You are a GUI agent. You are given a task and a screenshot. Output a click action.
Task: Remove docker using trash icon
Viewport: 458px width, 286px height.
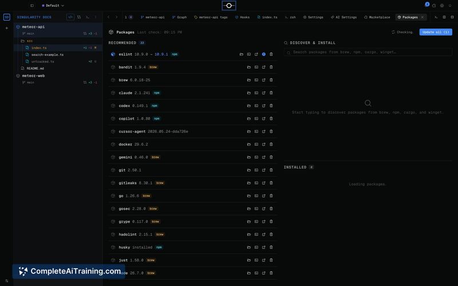point(271,144)
